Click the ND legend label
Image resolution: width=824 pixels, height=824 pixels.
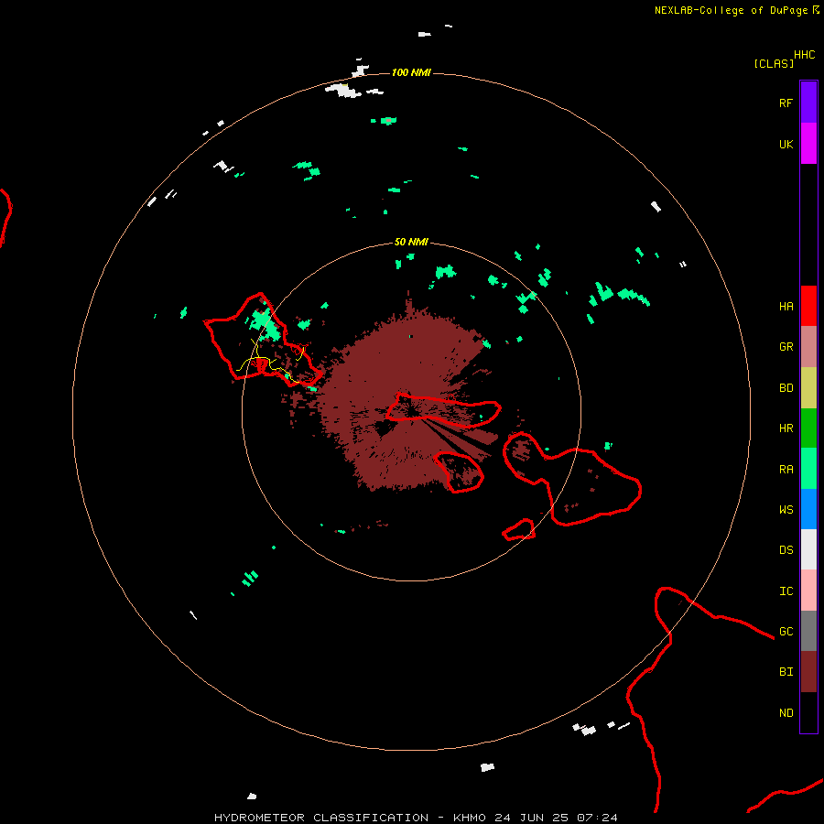[786, 713]
